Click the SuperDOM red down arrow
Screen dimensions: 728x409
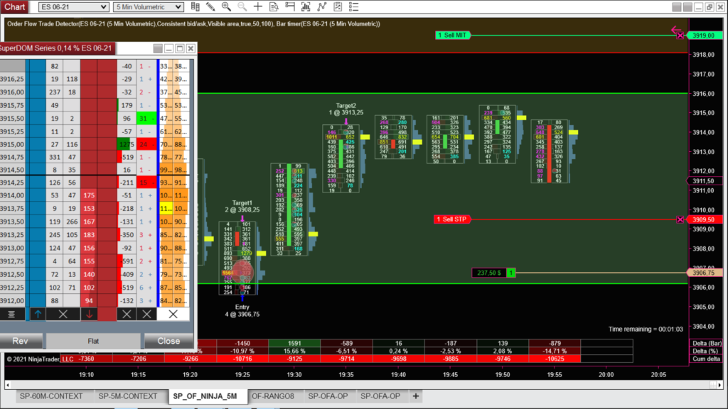(x=89, y=314)
